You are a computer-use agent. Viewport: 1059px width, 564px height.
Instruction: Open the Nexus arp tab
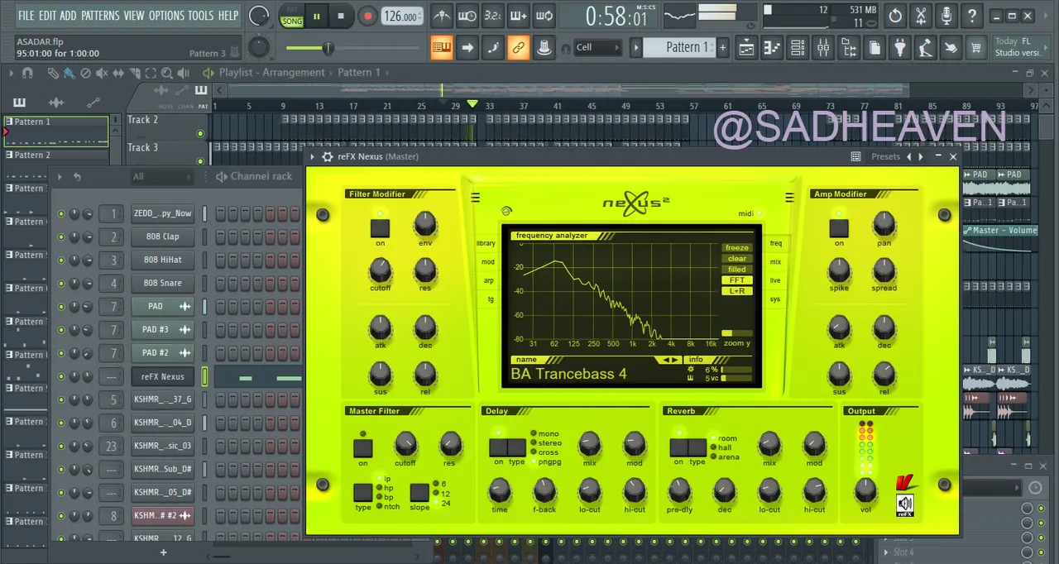point(489,281)
